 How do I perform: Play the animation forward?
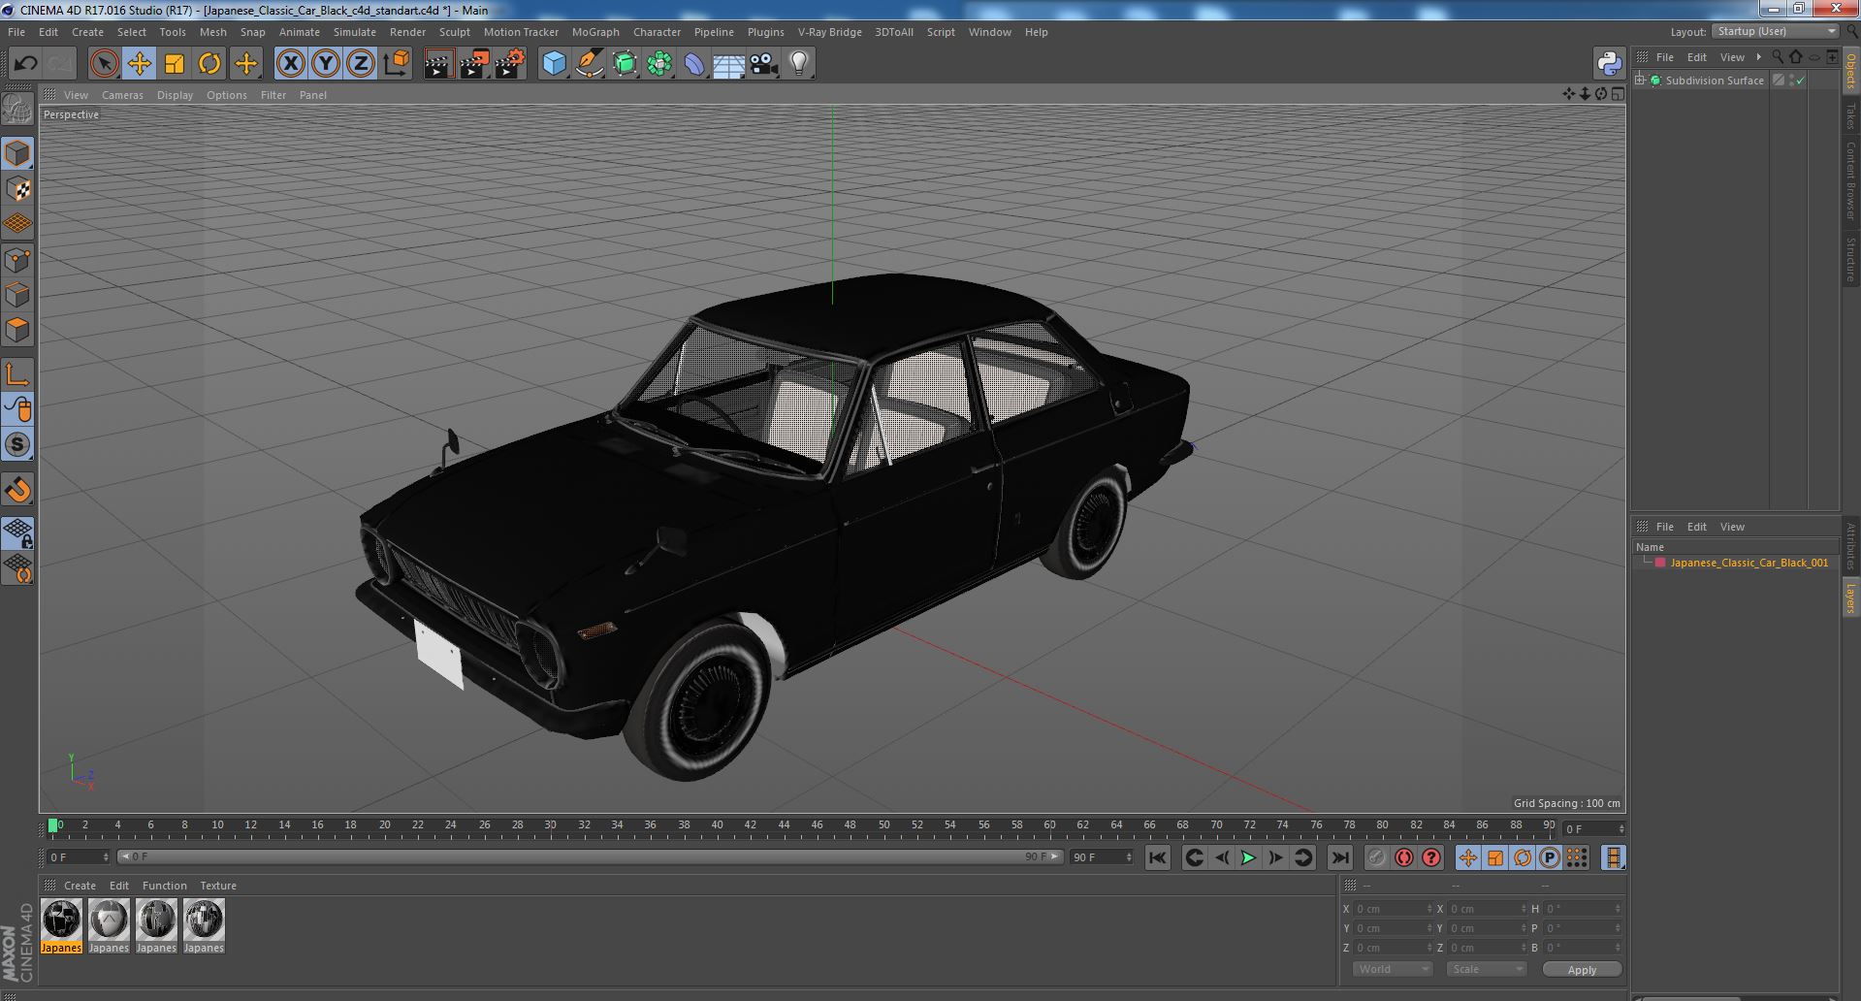coord(1248,857)
